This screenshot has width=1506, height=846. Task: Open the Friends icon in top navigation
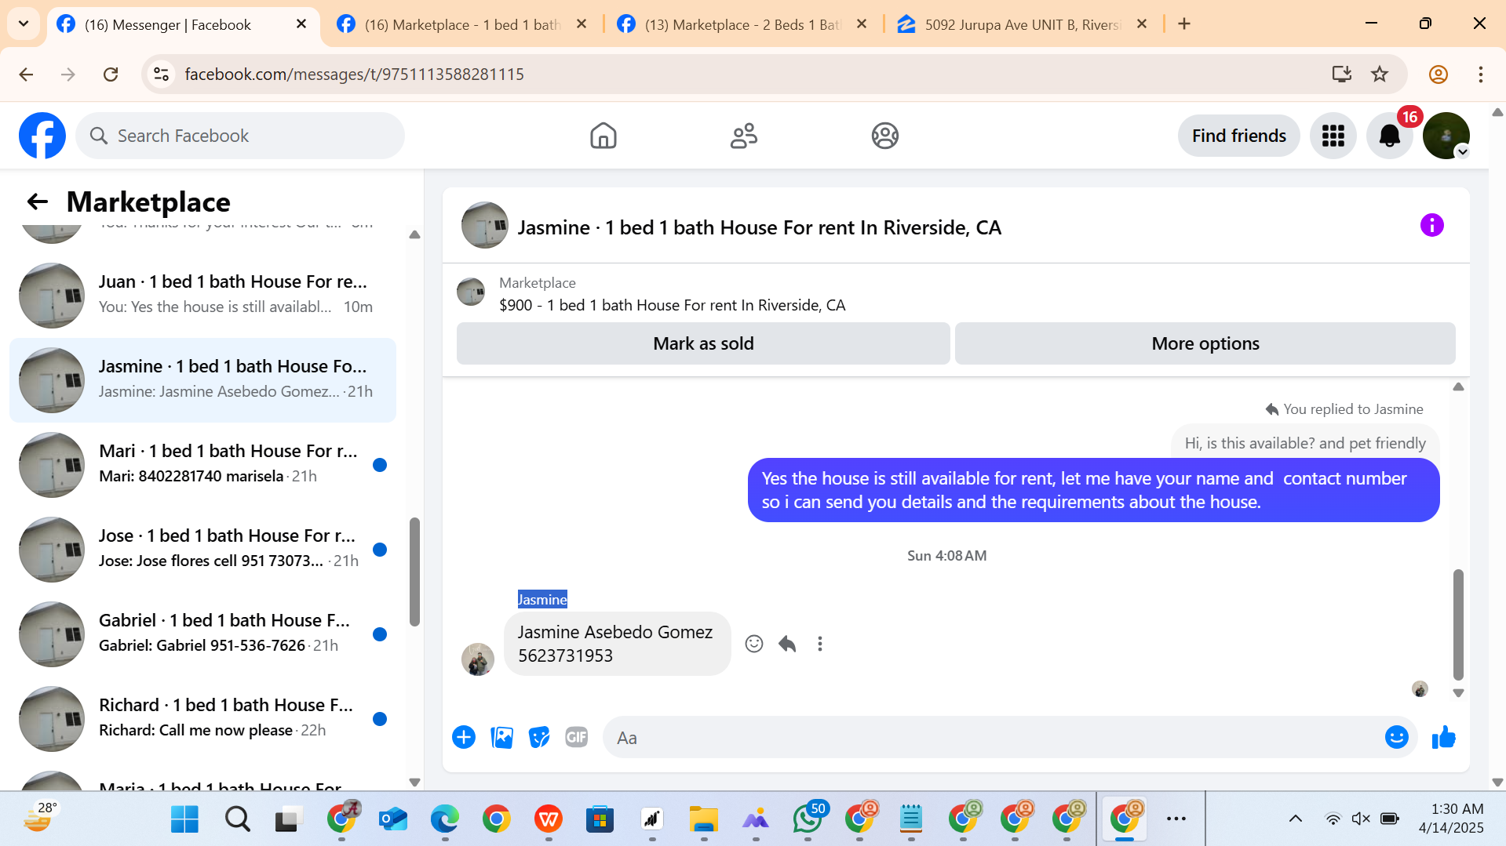743,136
